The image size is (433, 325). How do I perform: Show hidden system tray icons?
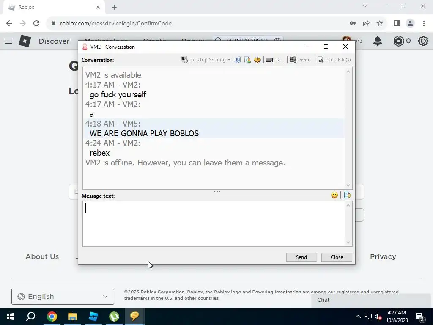(x=358, y=317)
